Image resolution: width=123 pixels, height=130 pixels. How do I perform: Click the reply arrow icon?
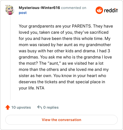tap(40, 107)
